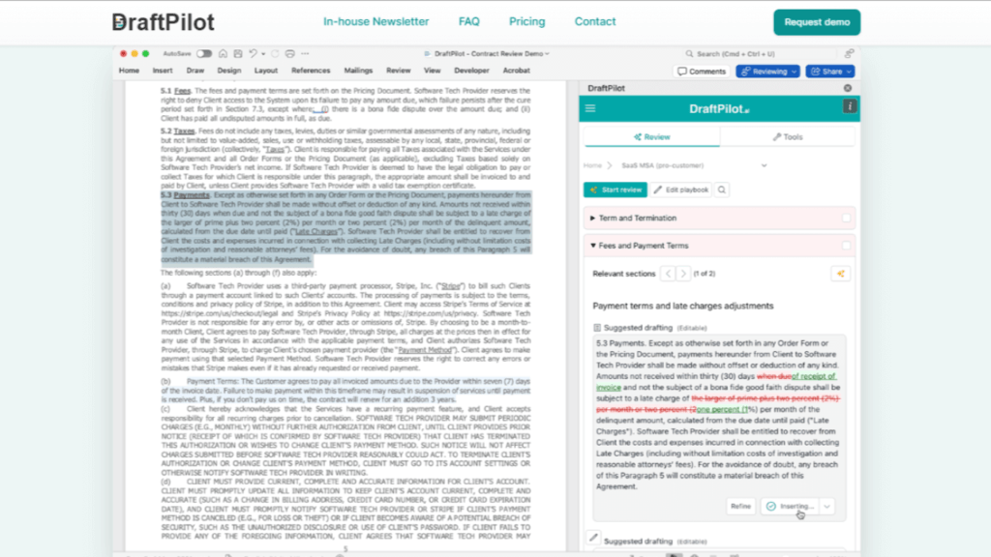Open the Mailings ribbon tab

pos(358,71)
